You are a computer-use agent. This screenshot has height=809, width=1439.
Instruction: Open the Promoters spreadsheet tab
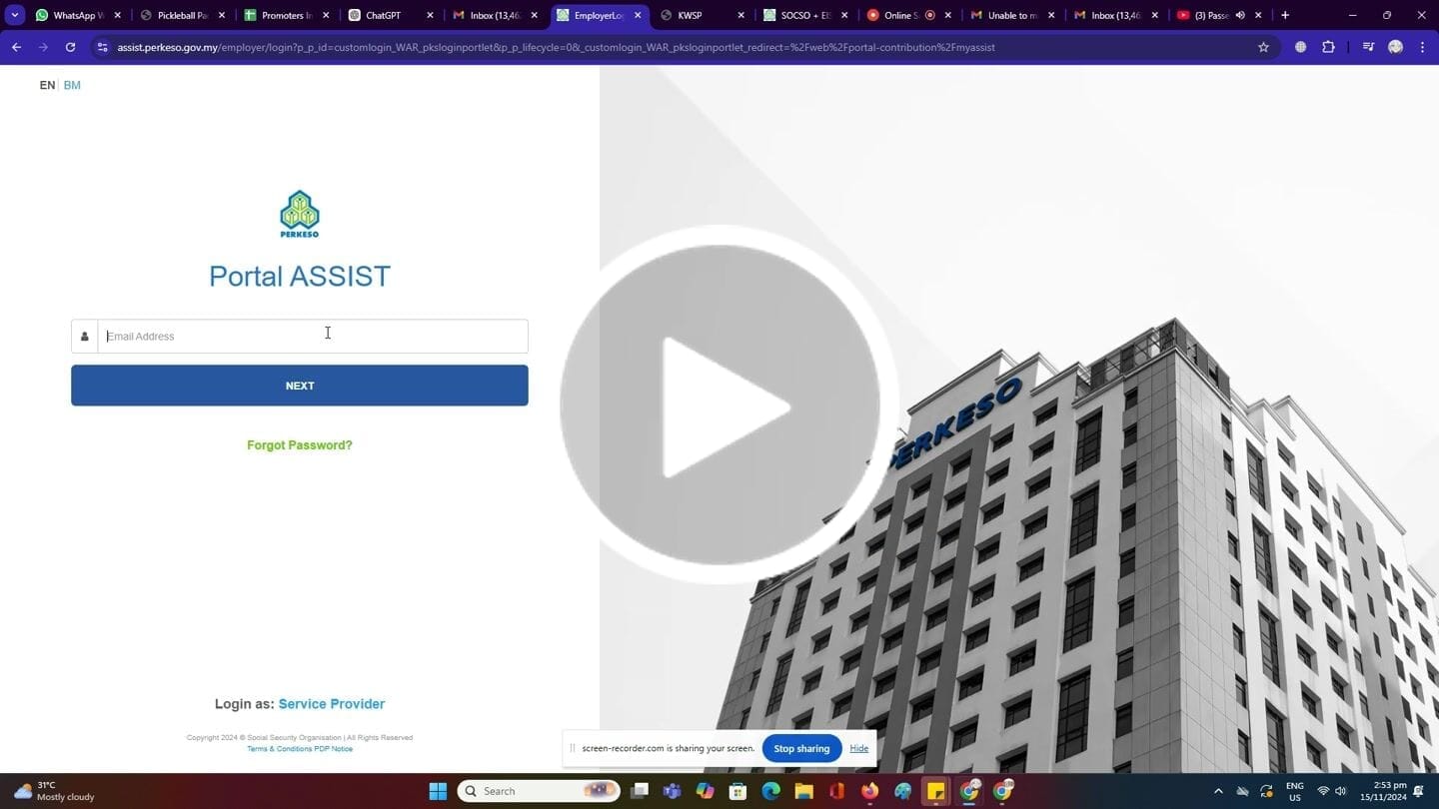point(286,15)
